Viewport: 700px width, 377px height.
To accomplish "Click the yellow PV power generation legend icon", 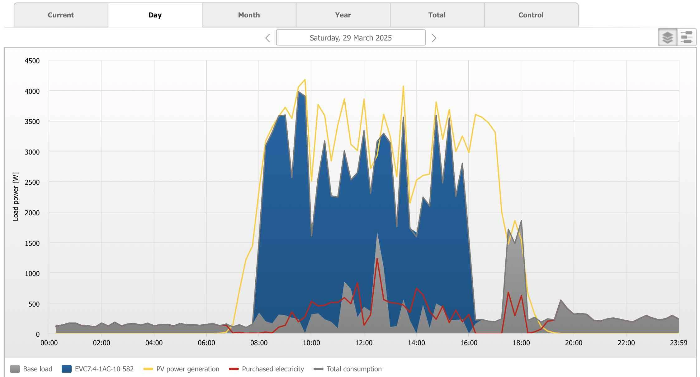I will tap(149, 369).
